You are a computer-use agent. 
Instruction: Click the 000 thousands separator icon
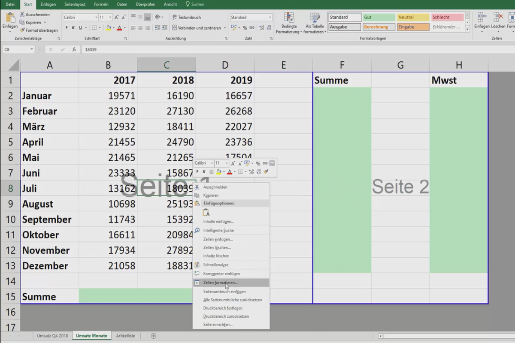252,27
